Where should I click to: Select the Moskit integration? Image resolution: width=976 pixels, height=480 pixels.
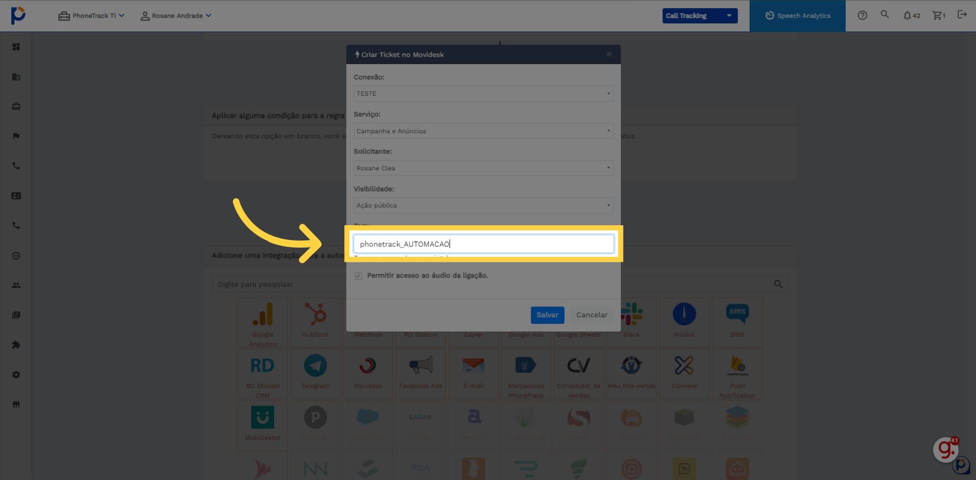tap(684, 323)
